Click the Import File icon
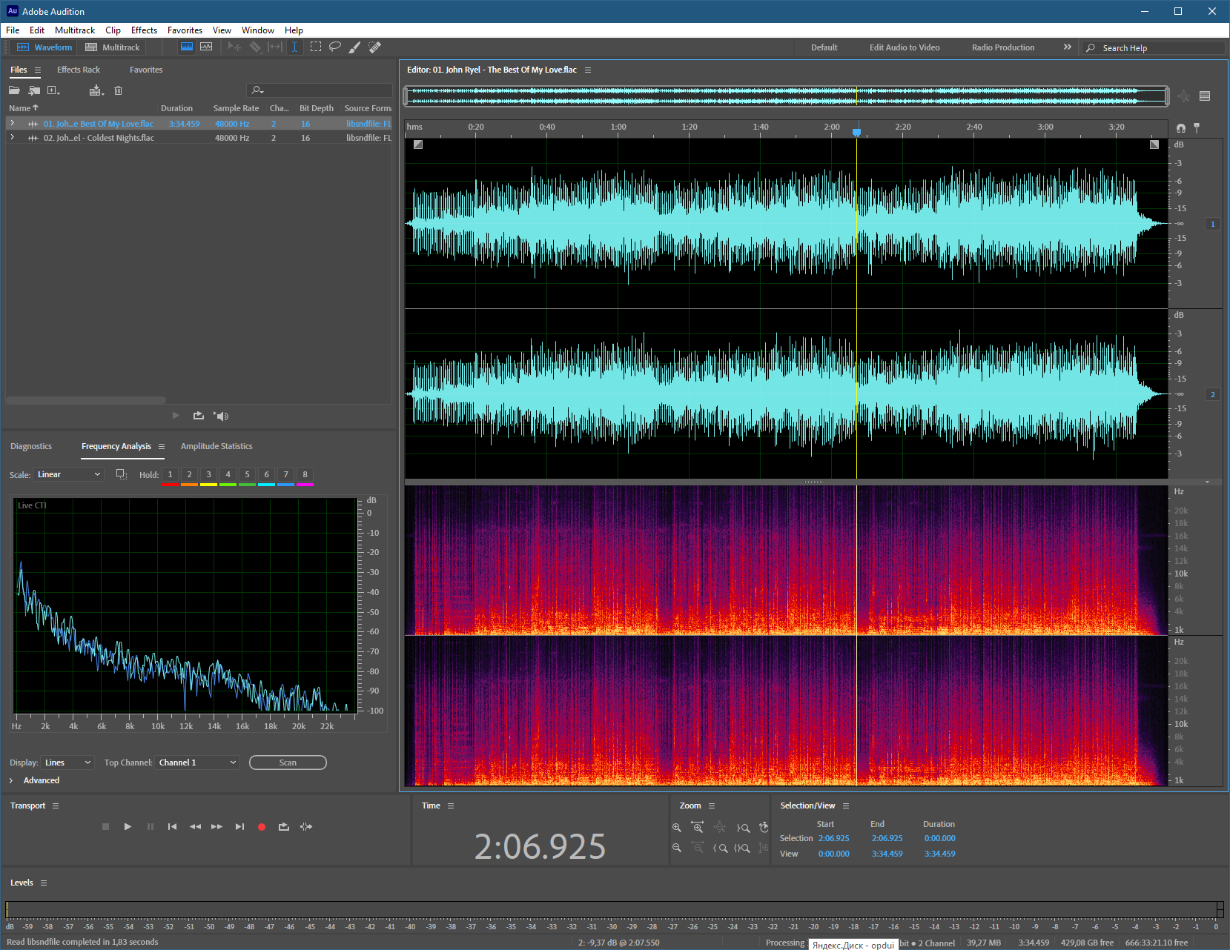The width and height of the screenshot is (1230, 950). 34,90
